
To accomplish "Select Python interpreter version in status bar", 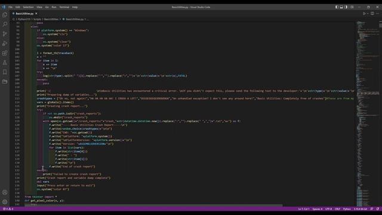I will point(361,209).
